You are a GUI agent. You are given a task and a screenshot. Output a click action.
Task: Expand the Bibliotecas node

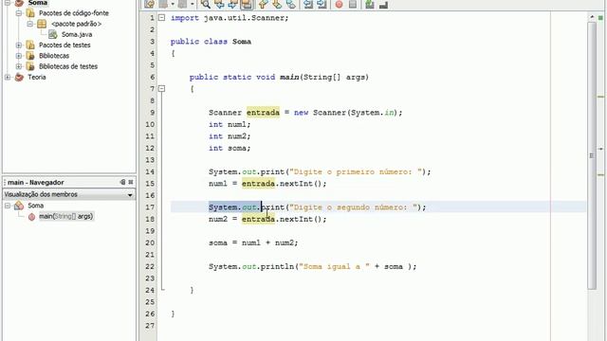(19, 56)
